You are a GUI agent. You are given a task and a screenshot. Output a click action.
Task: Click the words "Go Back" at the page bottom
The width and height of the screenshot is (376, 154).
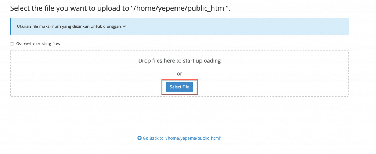pyautogui.click(x=151, y=138)
